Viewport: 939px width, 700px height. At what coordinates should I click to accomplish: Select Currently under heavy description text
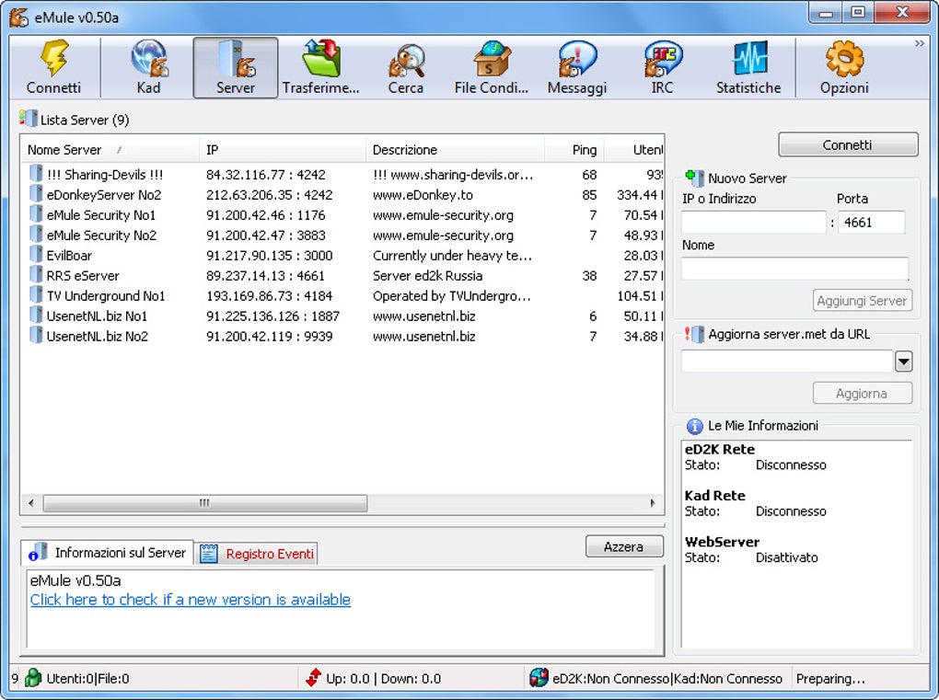point(452,256)
